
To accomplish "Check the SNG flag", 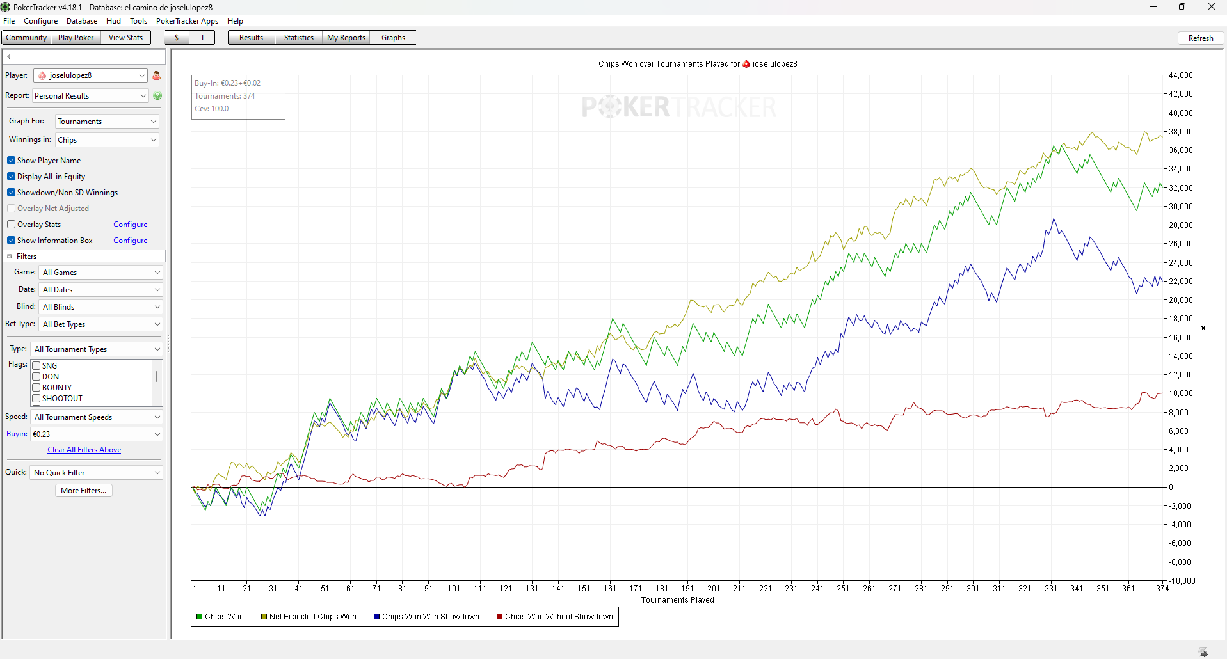I will pyautogui.click(x=36, y=366).
